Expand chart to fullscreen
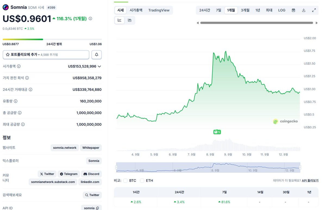Image resolution: width=326 pixels, height=210 pixels. coord(314,10)
